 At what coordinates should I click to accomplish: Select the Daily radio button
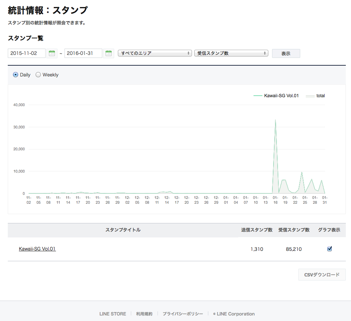[x=16, y=75]
